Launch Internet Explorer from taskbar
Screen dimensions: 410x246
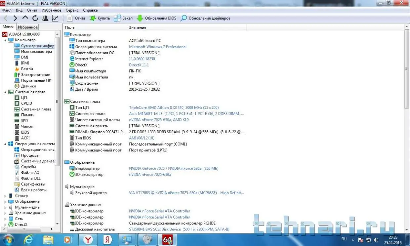[x=28, y=240]
